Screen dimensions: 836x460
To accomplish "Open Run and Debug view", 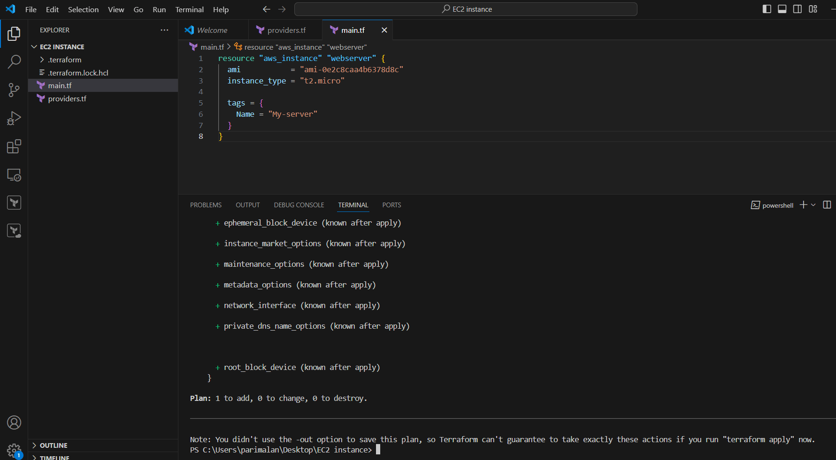I will pyautogui.click(x=14, y=118).
